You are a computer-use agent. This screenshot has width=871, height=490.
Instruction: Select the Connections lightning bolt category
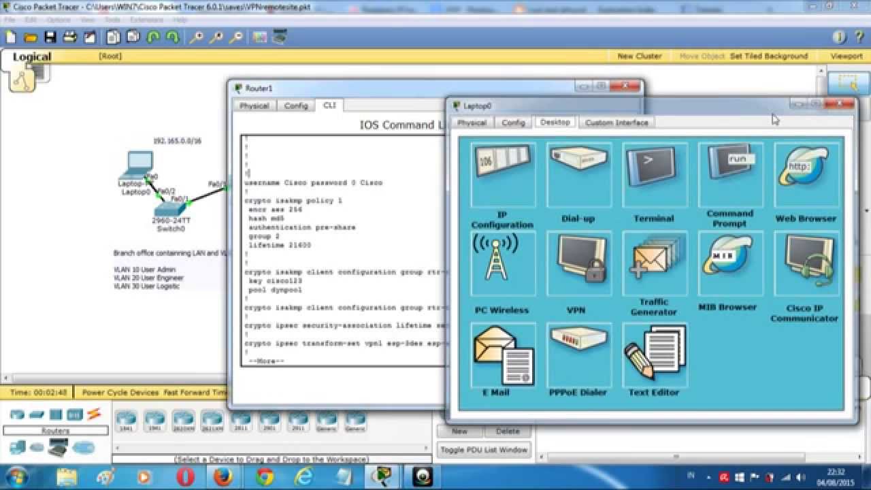pos(94,414)
